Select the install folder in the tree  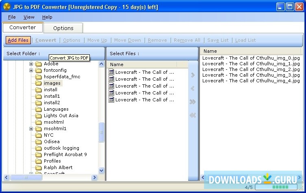[50, 90]
